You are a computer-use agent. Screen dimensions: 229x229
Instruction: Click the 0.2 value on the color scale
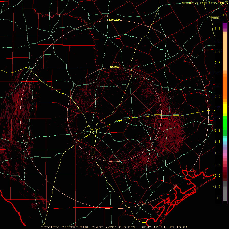pos(218,164)
